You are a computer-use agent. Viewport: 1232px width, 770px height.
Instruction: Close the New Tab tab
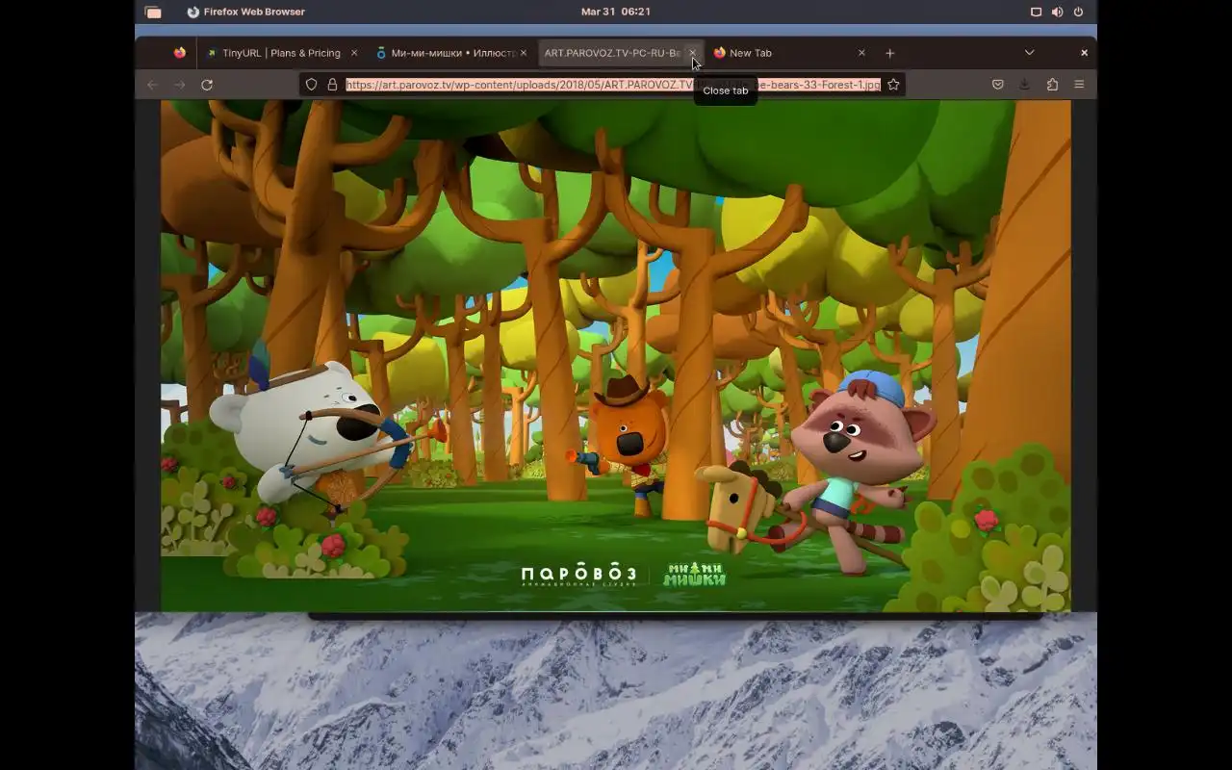pos(861,53)
